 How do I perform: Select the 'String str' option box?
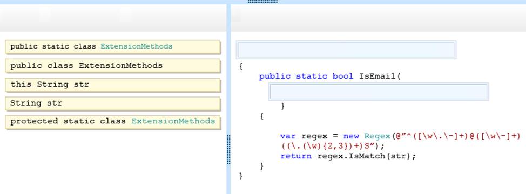tap(113, 103)
